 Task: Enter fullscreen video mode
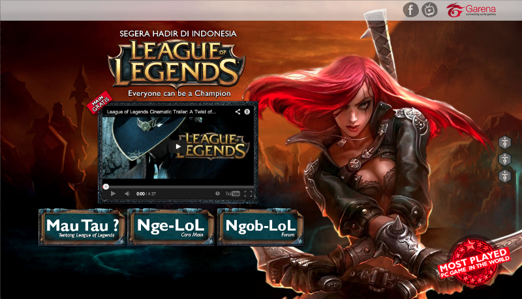point(249,193)
